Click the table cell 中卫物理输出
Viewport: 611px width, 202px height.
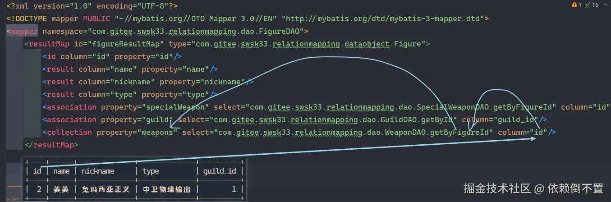(x=166, y=189)
